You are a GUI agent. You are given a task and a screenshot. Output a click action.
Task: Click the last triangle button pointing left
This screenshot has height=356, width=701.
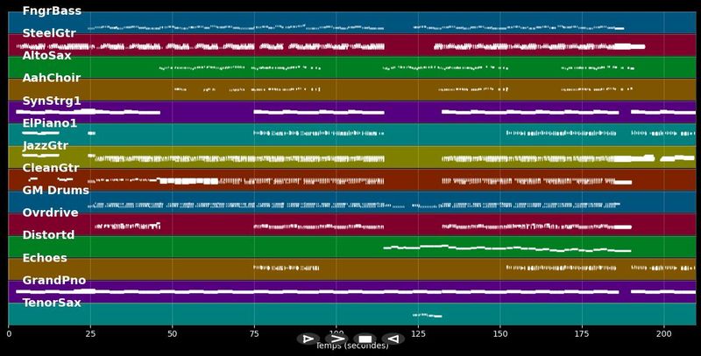393,339
